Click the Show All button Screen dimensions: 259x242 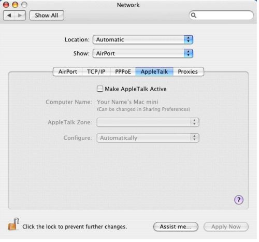[47, 16]
